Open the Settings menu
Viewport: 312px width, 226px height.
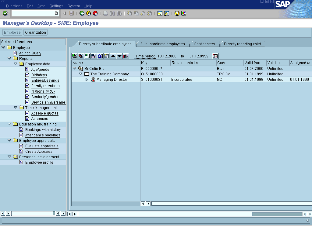point(56,6)
